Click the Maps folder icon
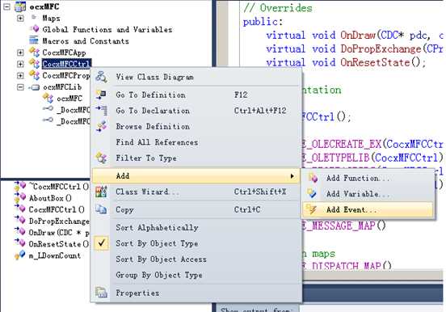446x312 pixels. (34, 18)
